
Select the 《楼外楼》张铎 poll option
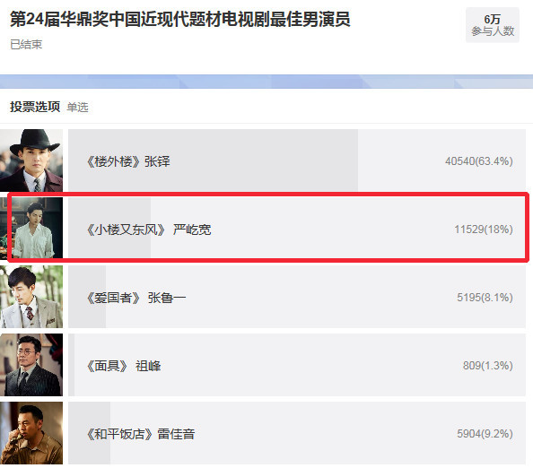pyautogui.click(x=297, y=160)
